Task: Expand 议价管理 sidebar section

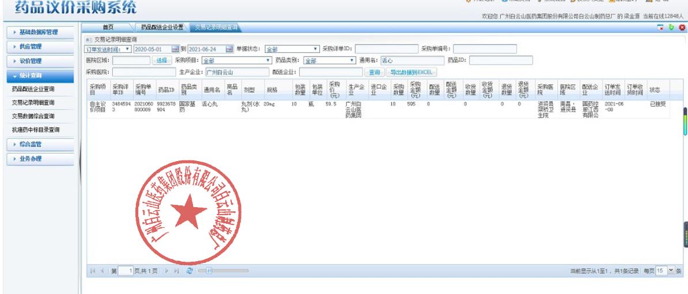Action: pyautogui.click(x=40, y=62)
